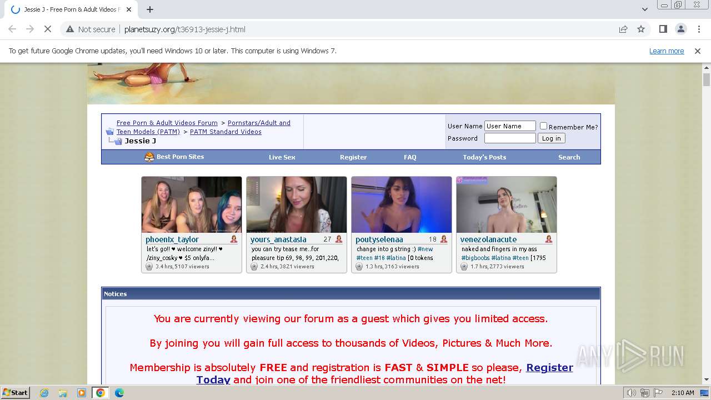Dismiss the Chrome update notice
The width and height of the screenshot is (711, 400).
tap(698, 51)
